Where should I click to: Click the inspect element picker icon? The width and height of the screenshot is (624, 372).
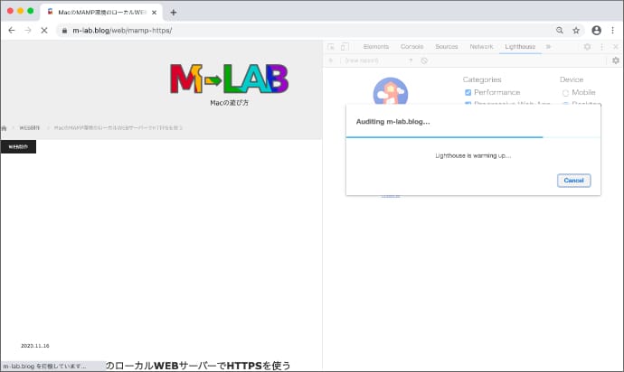(331, 46)
